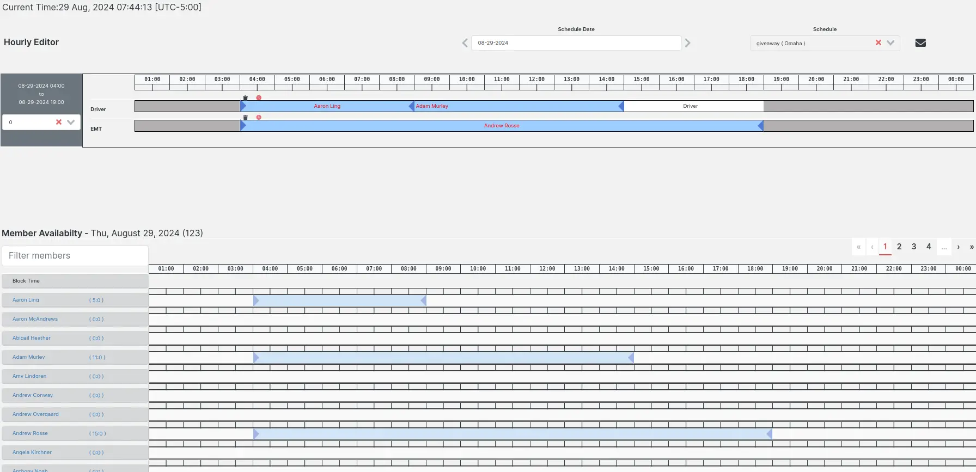Click the Filter members search field

75,256
